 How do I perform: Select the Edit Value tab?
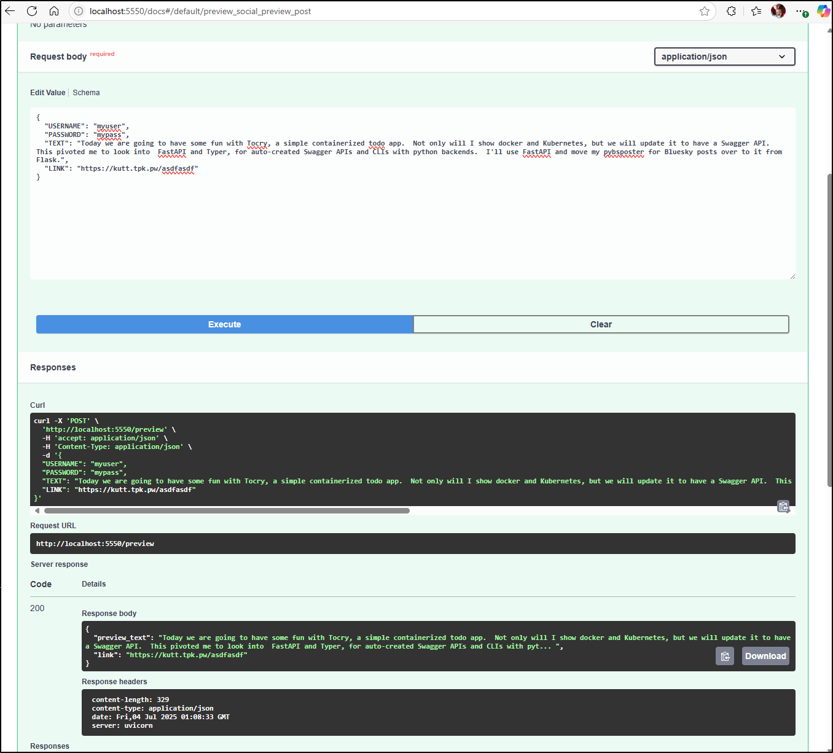click(47, 93)
